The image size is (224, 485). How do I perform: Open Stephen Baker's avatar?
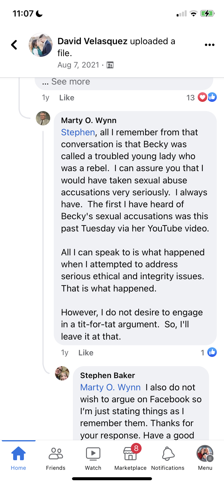[x=62, y=373]
